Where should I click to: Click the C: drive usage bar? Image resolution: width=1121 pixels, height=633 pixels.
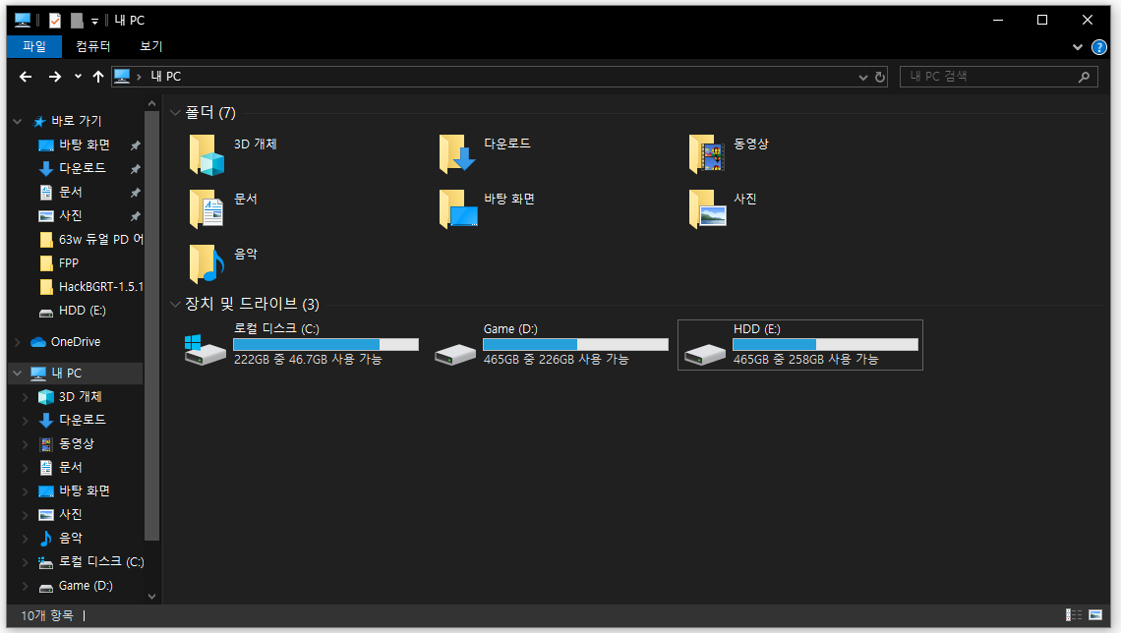326,344
